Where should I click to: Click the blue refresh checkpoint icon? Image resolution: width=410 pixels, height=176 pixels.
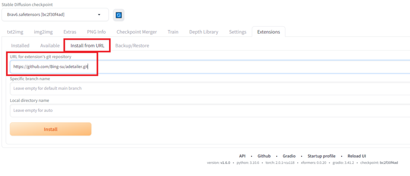click(x=119, y=15)
